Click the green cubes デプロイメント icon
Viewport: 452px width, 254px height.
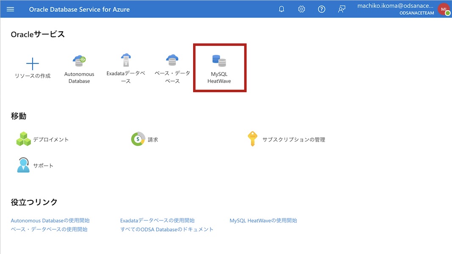23,139
